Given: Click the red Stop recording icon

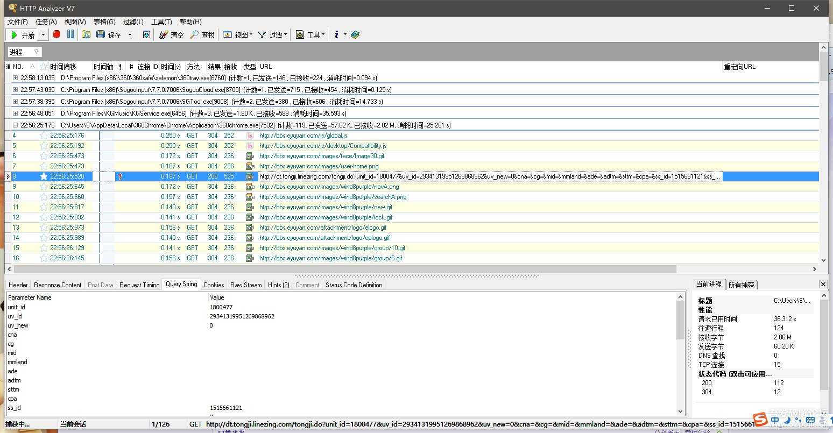Looking at the screenshot, I should click(57, 34).
